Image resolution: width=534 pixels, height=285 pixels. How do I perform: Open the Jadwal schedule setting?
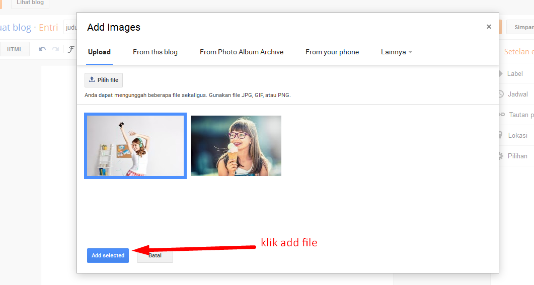[518, 94]
